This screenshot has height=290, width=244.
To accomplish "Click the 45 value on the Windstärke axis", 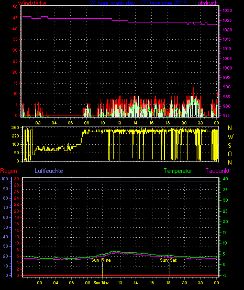I will pyautogui.click(x=15, y=18).
